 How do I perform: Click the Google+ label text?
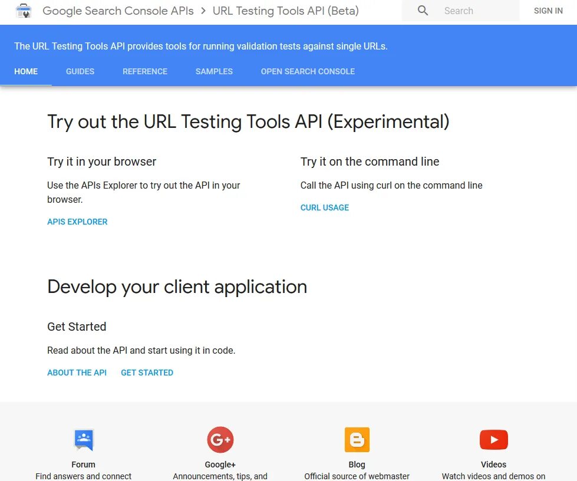click(x=220, y=464)
